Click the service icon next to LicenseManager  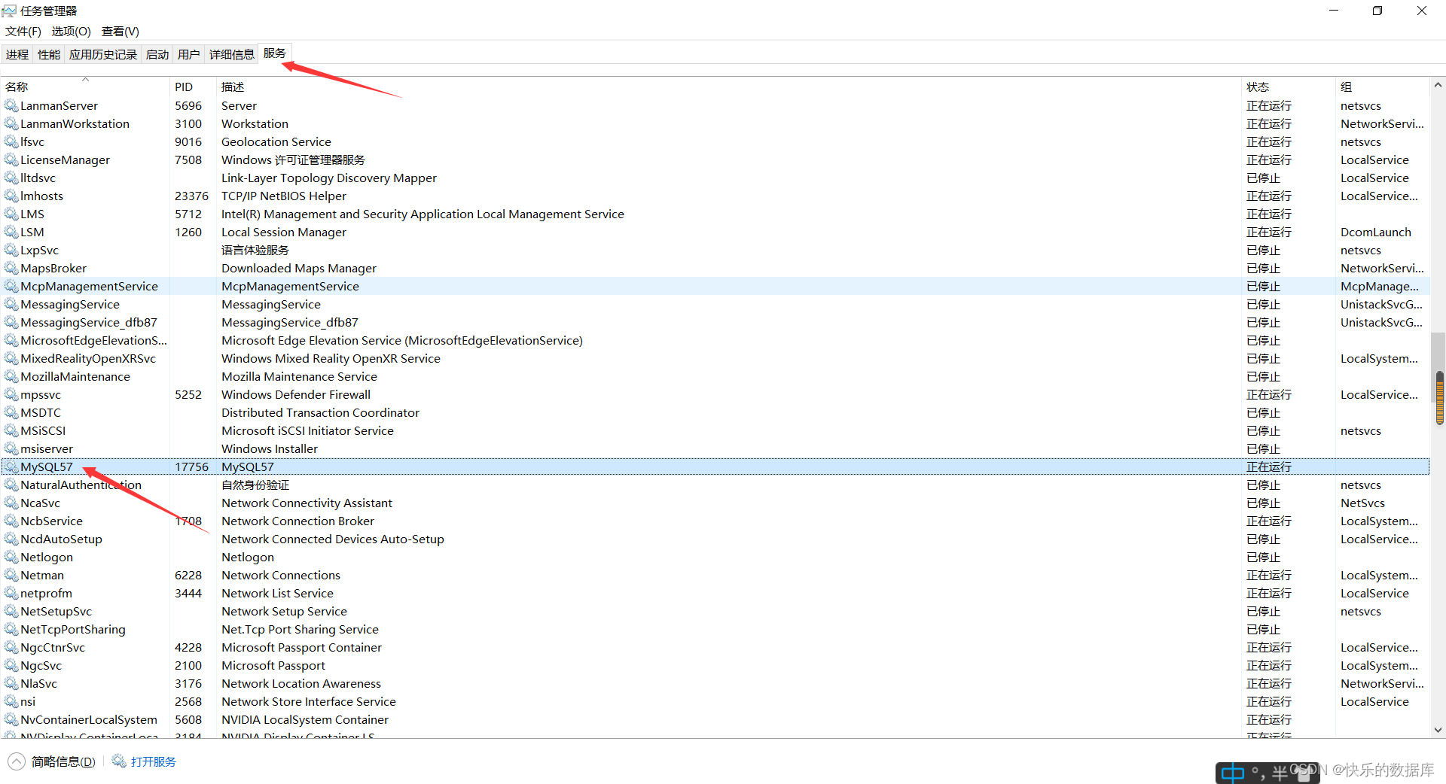(x=11, y=160)
